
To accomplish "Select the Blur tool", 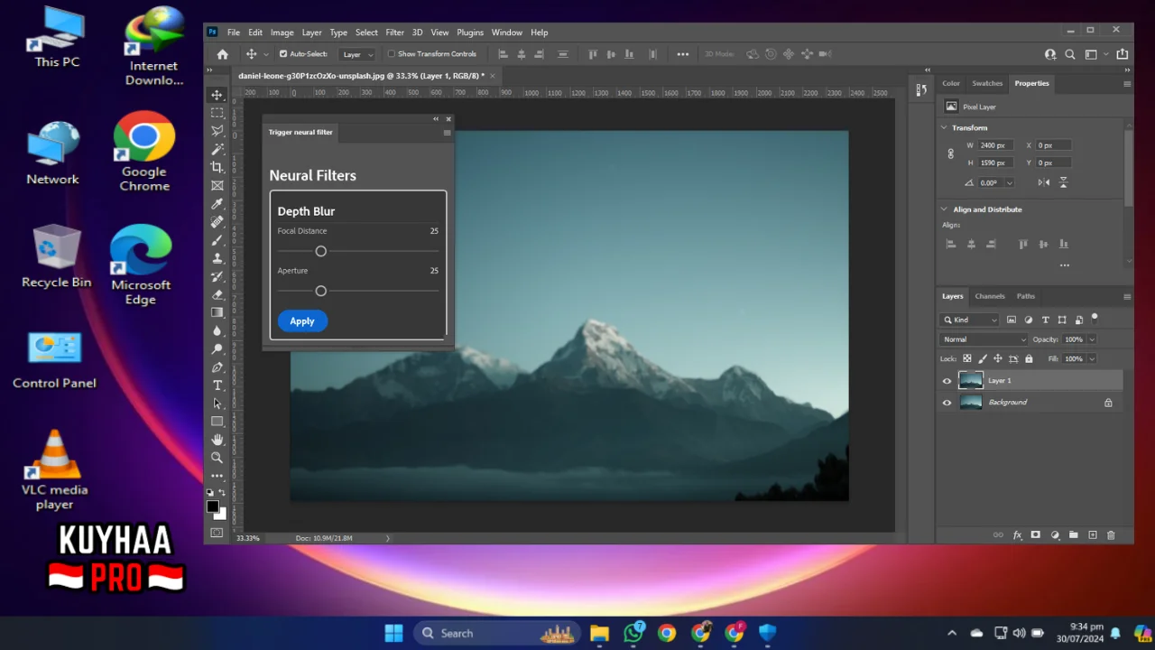I will click(x=217, y=331).
